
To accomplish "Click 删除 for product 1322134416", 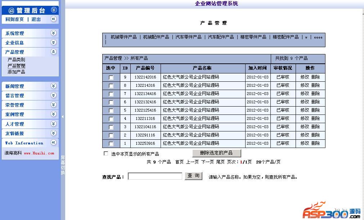I will [316, 94].
